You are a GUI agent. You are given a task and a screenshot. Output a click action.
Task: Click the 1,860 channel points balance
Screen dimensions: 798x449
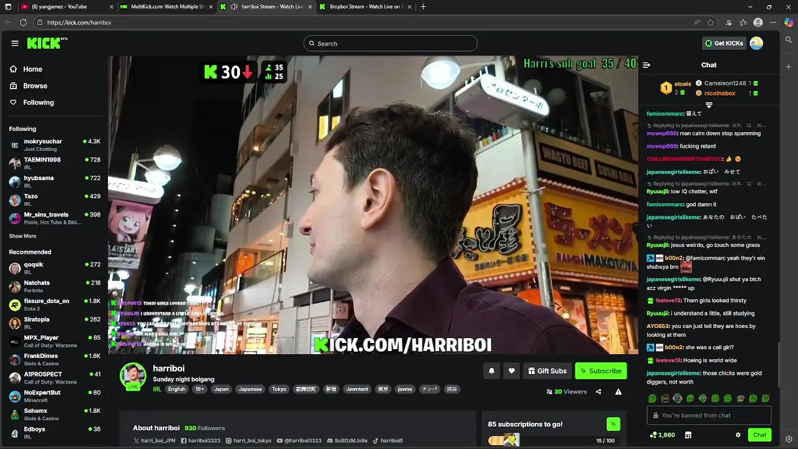pyautogui.click(x=662, y=435)
